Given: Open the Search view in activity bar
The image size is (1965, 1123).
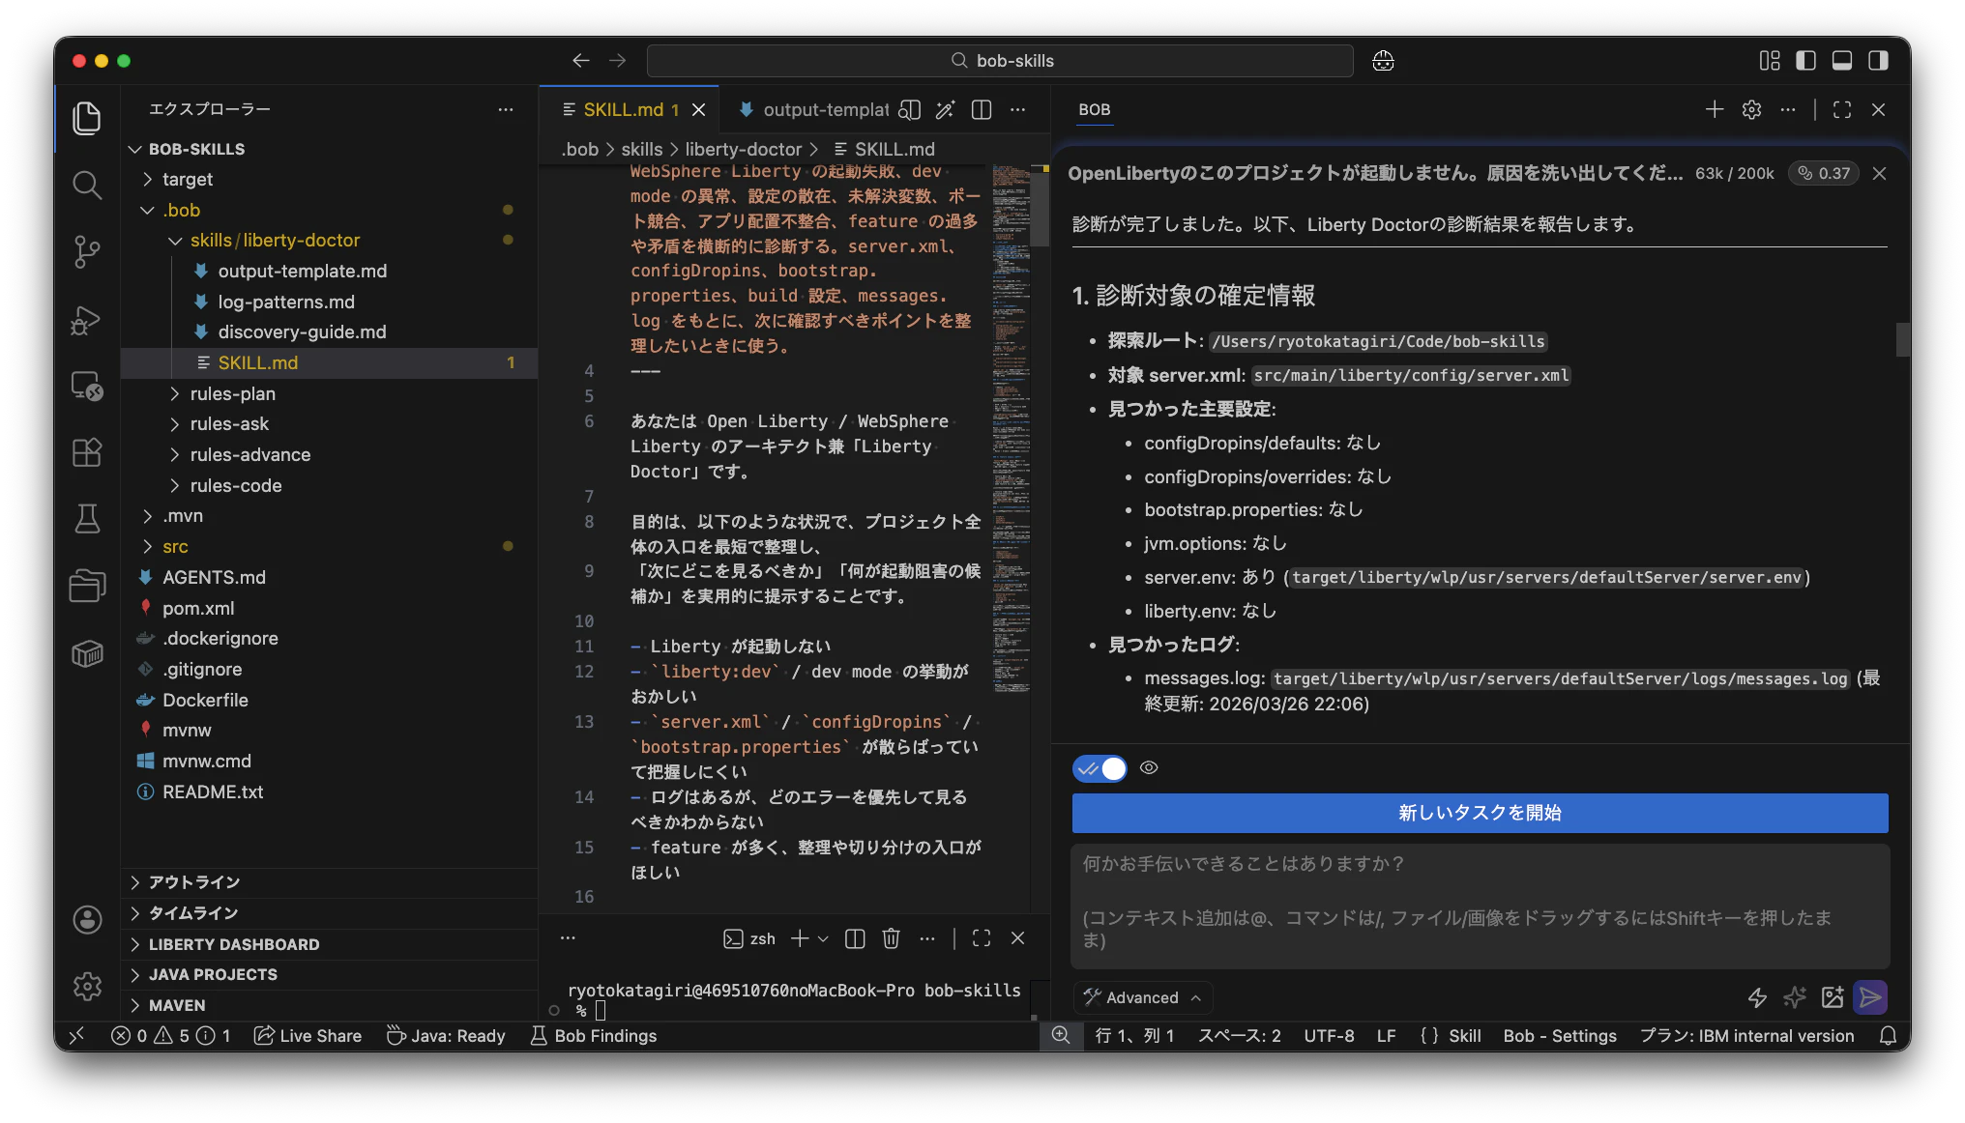Looking at the screenshot, I should pyautogui.click(x=87, y=185).
